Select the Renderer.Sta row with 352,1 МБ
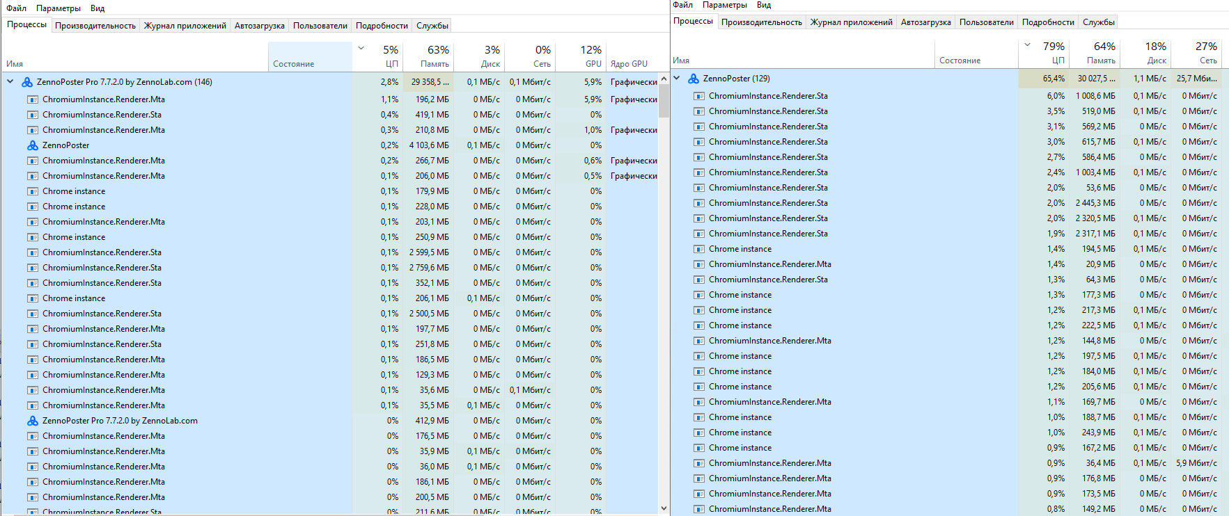 (x=329, y=283)
